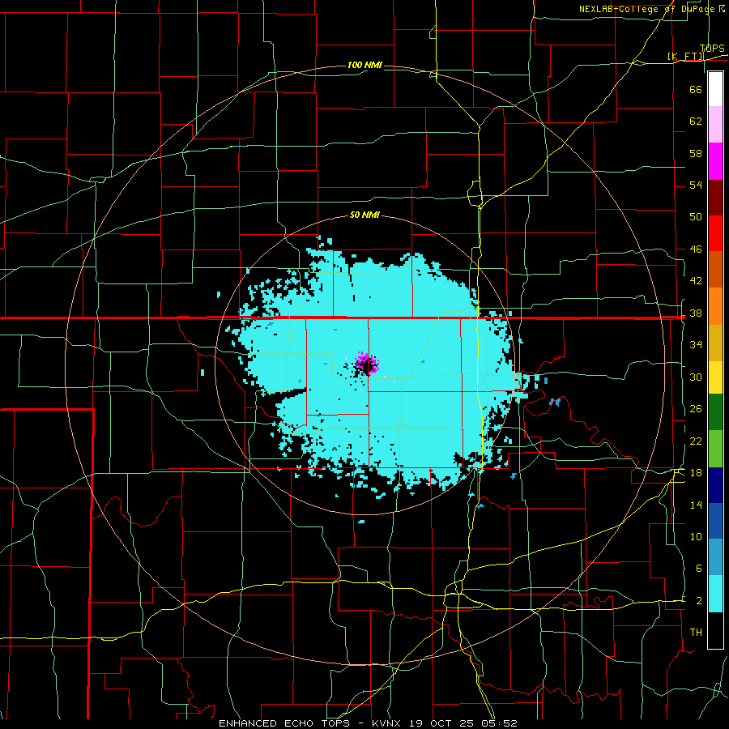The image size is (729, 729).
Task: Click the yellow legend swatch
Action: pos(715,377)
